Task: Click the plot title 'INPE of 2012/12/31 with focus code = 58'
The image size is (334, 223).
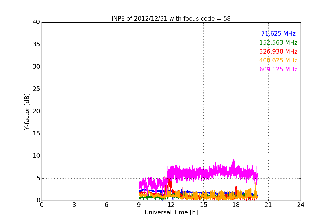Action: click(x=171, y=19)
